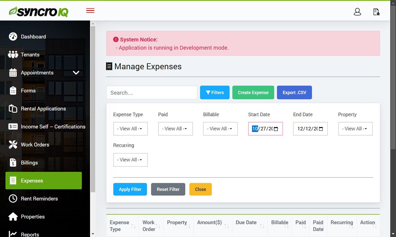
Task: Click Reset Filter button
Action: [168, 189]
